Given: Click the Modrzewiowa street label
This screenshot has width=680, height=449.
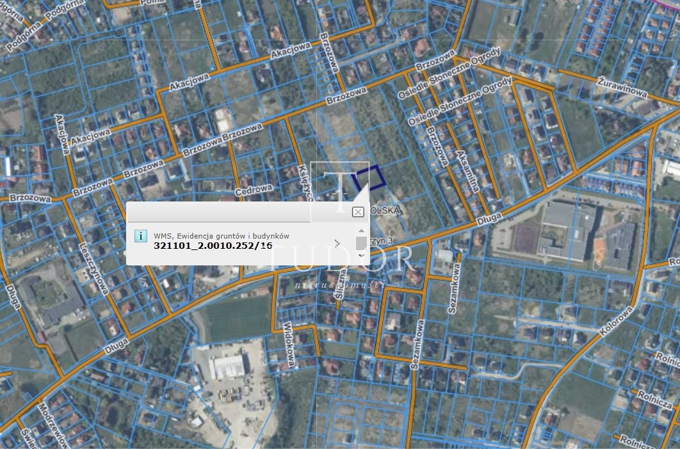Looking at the screenshot, I should click(53, 425).
